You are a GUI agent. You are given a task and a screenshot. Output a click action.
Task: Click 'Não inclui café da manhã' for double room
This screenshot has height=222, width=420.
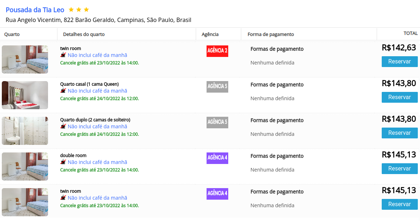tap(97, 162)
